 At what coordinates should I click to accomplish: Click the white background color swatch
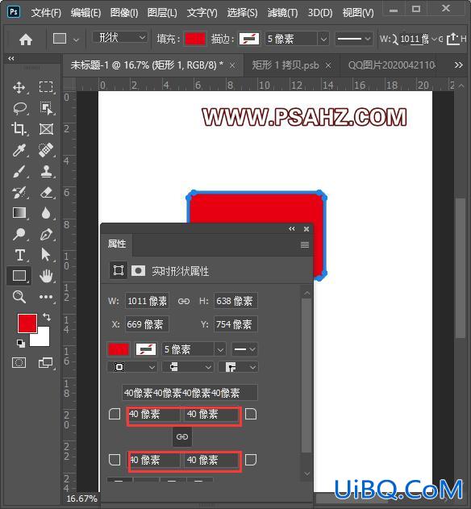(44, 340)
